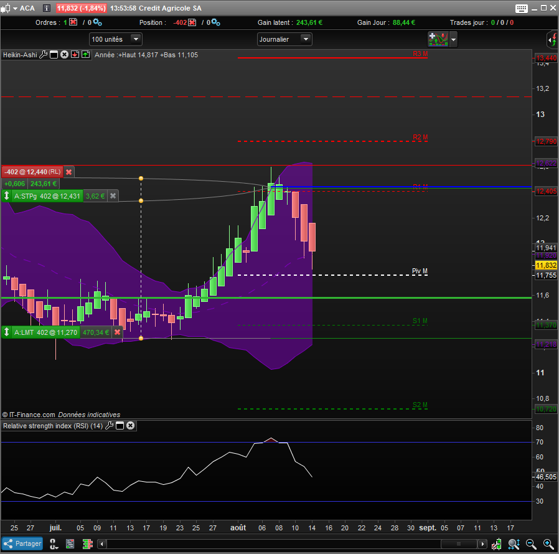Viewport: 559px width, 554px height.
Task: Expand arrow beside the indicators icon
Action: [x=453, y=40]
